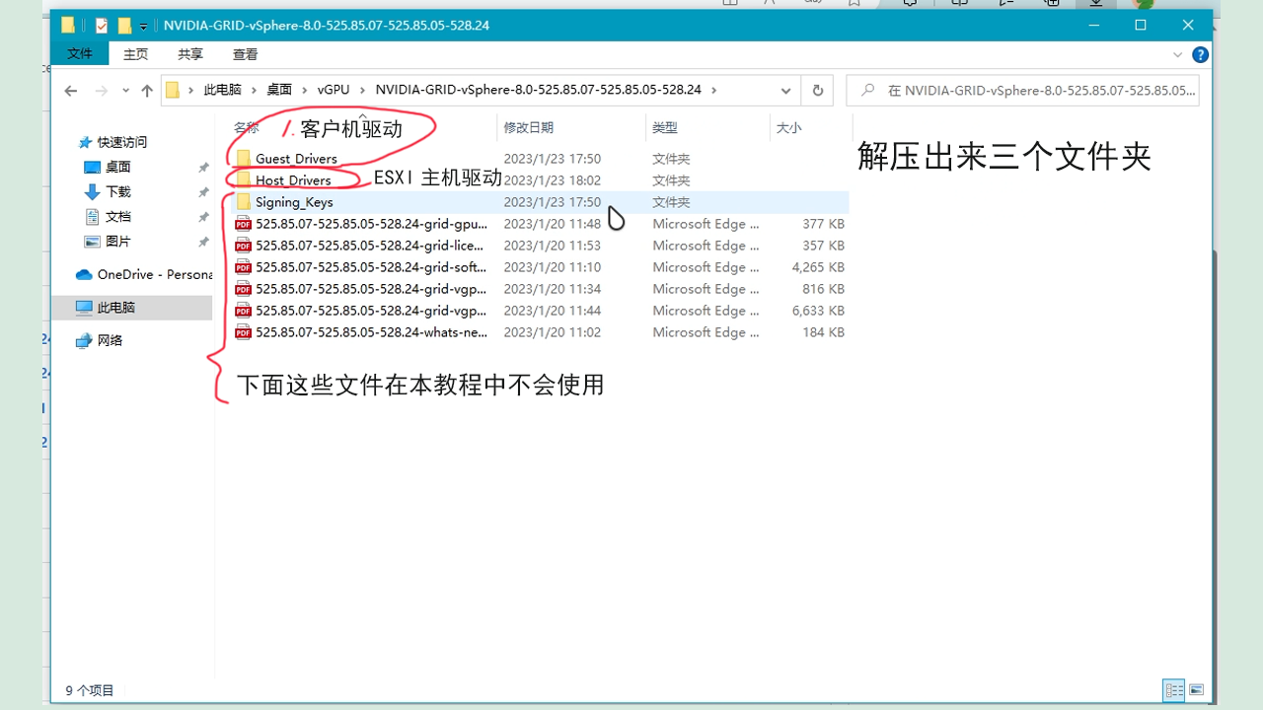This screenshot has width=1263, height=710.
Task: Select 图片 in the navigation pane
Action: (x=117, y=241)
